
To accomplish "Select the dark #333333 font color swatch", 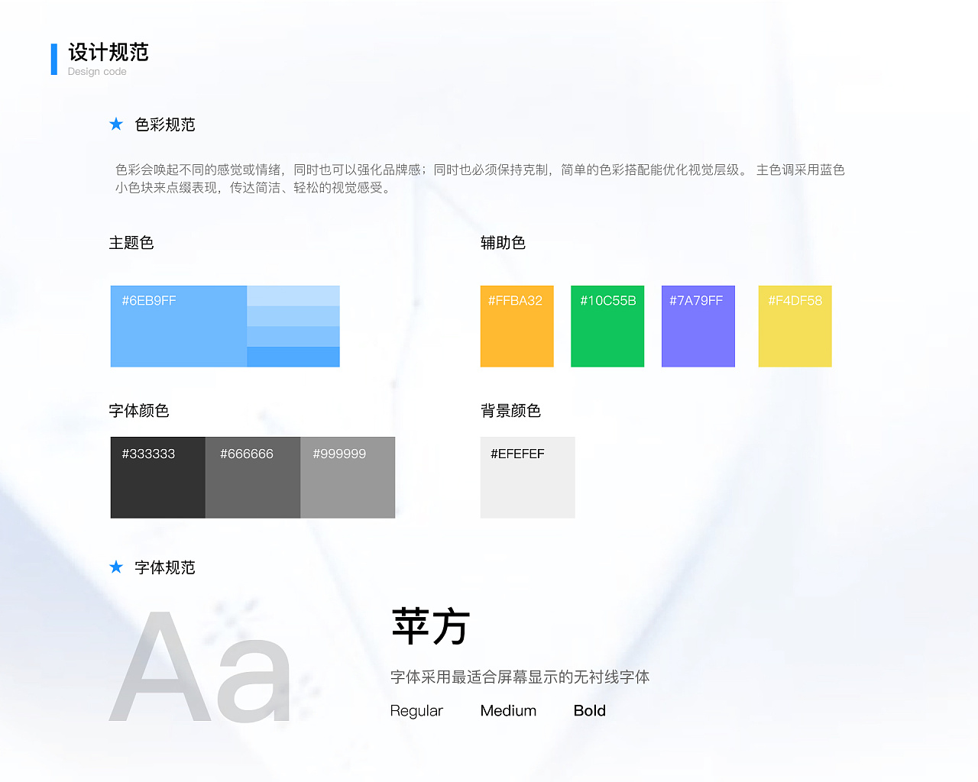I will (x=157, y=478).
